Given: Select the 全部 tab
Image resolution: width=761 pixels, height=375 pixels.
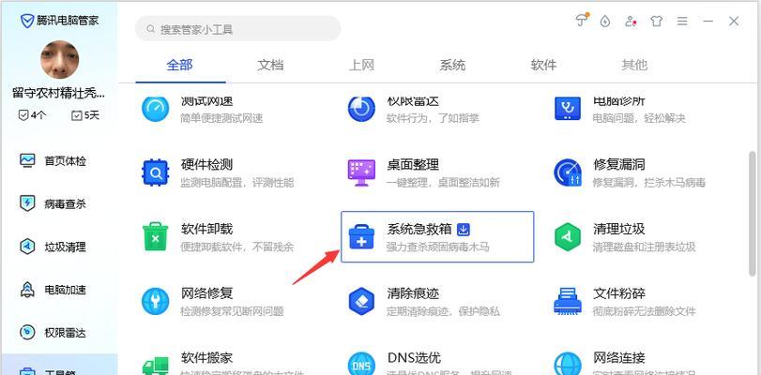Looking at the screenshot, I should [x=179, y=65].
